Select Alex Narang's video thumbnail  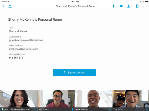click(93, 101)
